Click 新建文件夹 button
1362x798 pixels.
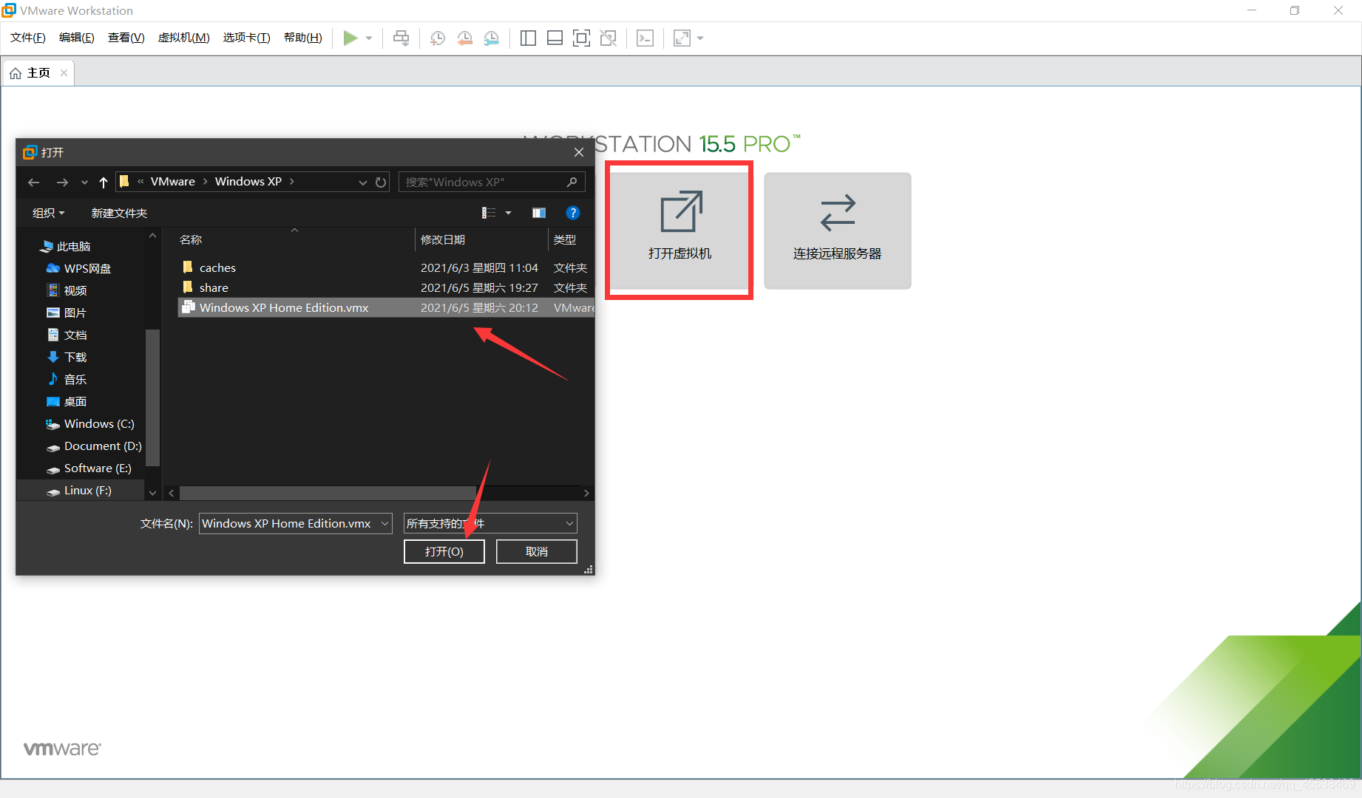click(x=119, y=213)
